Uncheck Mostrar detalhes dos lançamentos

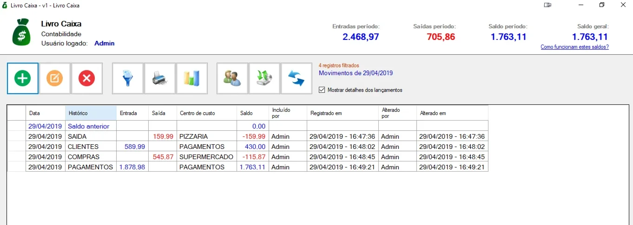click(x=322, y=90)
